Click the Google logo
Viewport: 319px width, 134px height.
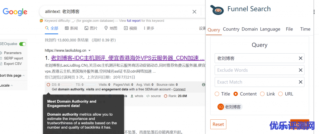(x=15, y=12)
